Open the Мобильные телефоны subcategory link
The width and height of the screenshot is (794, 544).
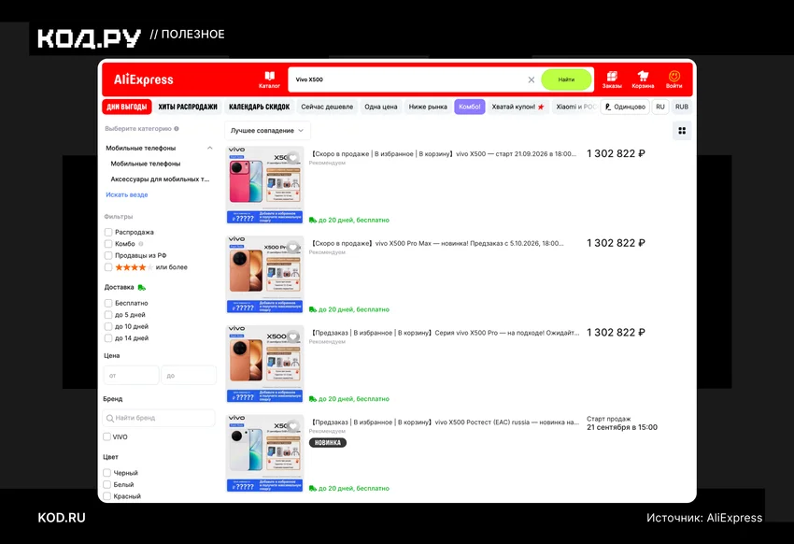click(146, 164)
